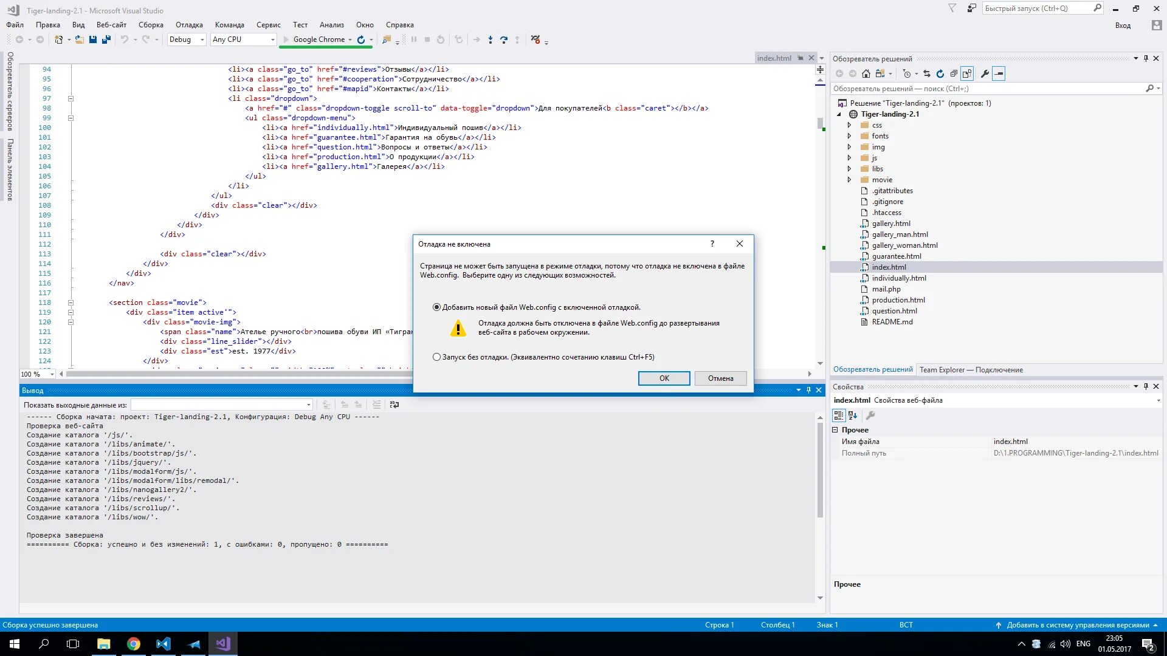Toggle pin on Properties panel
This screenshot has width=1167, height=656.
[1146, 386]
